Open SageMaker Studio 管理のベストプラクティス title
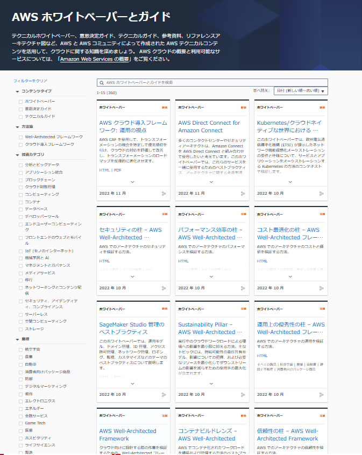 tap(132, 328)
